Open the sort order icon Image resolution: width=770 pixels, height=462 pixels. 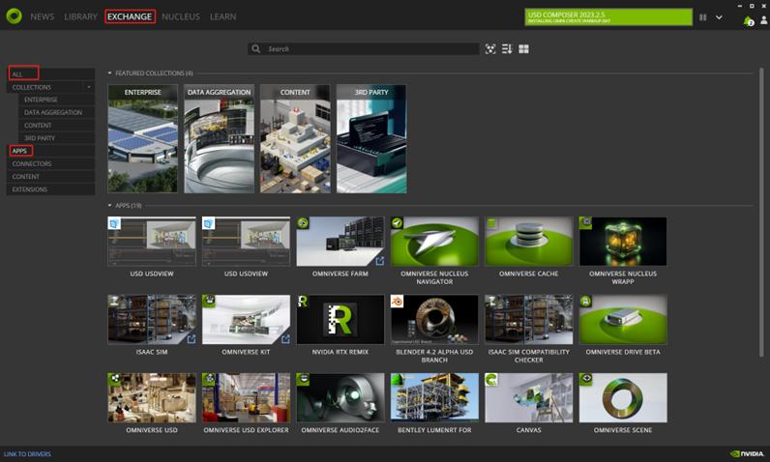pyautogui.click(x=507, y=48)
